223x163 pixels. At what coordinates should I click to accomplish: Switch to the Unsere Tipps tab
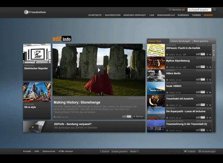[x=158, y=41]
